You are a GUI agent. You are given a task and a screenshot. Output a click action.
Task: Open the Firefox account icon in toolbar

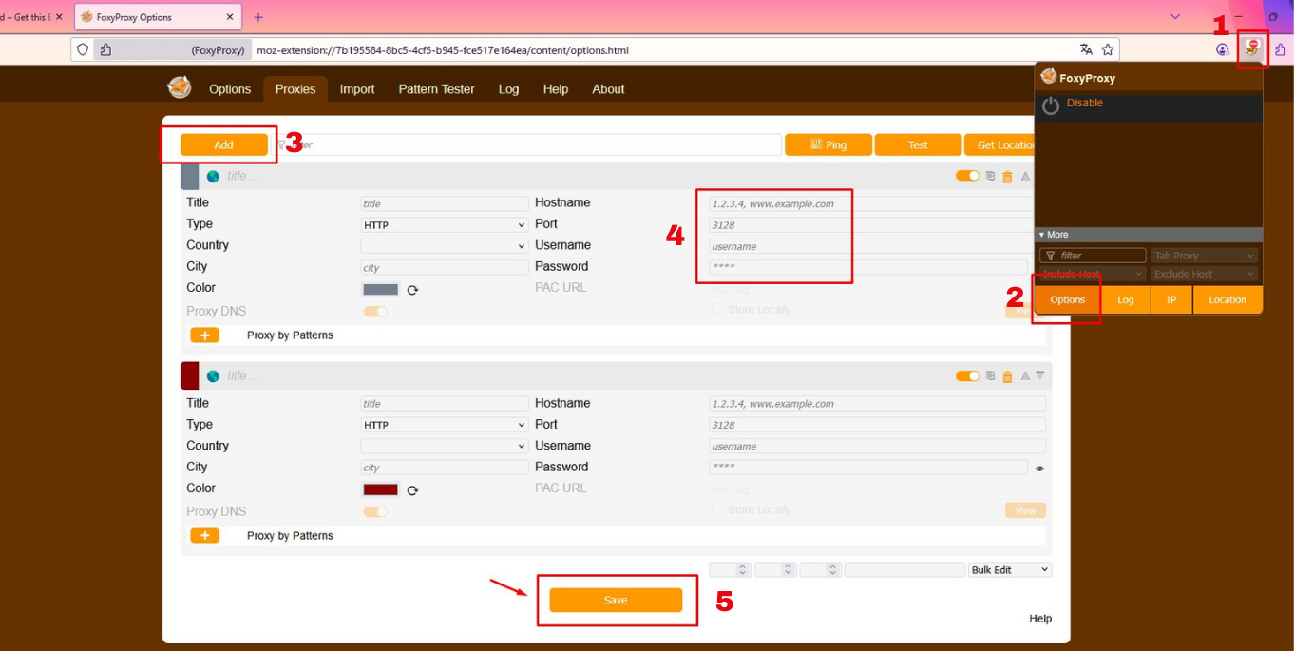coord(1223,49)
